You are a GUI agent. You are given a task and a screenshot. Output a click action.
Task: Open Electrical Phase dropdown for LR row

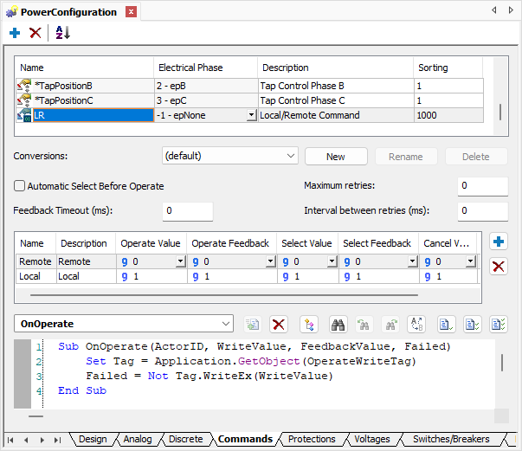[x=251, y=115]
